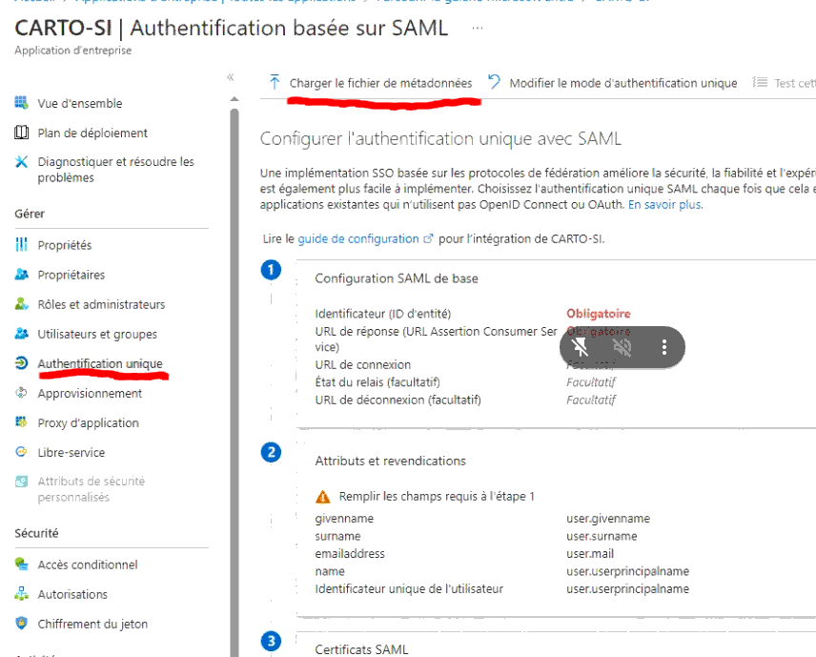Open Approvisionnement section
Viewport: 816px width, 657px height.
pos(90,393)
